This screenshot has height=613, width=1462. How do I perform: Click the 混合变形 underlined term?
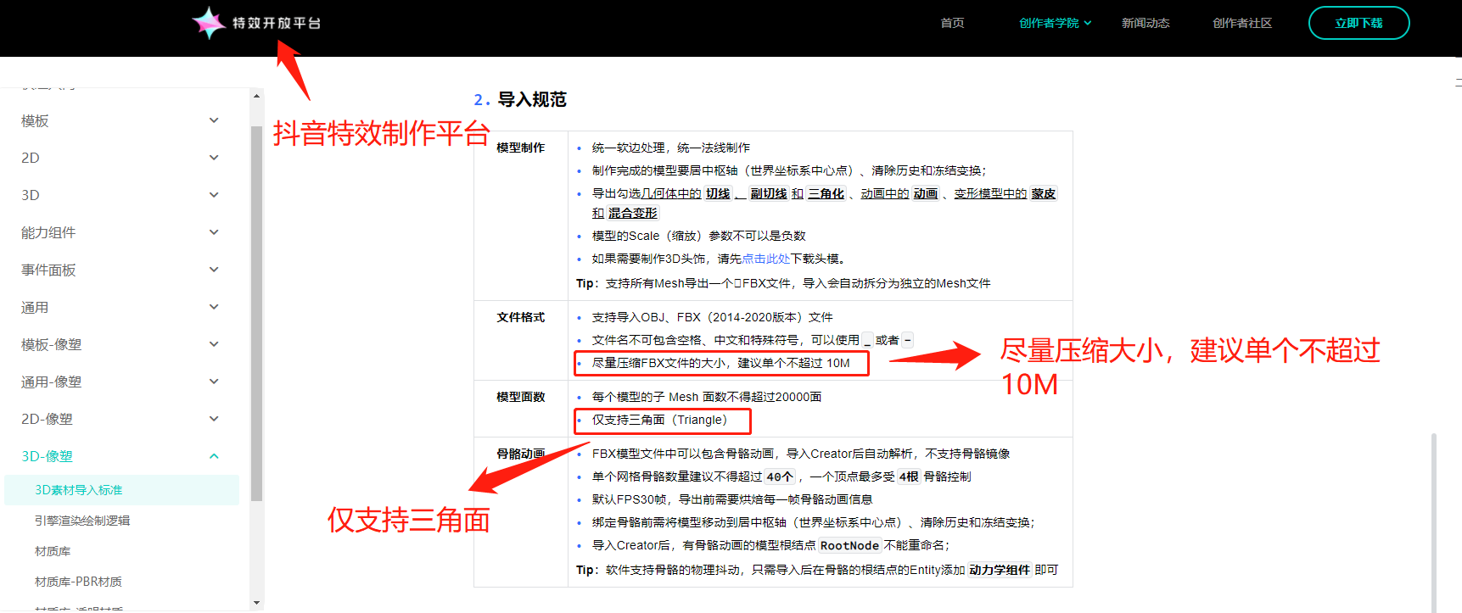click(x=633, y=213)
